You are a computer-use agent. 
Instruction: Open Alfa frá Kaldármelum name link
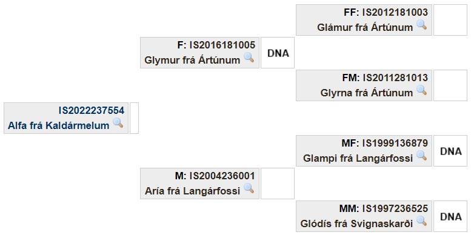59,125
